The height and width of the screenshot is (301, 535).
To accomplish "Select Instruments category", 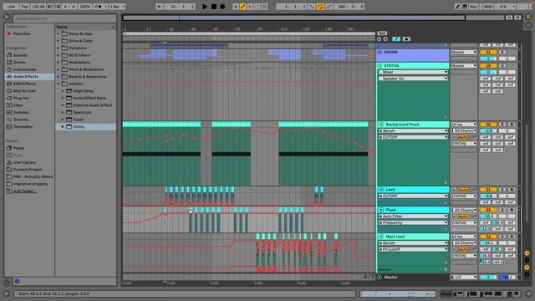I will (x=24, y=69).
